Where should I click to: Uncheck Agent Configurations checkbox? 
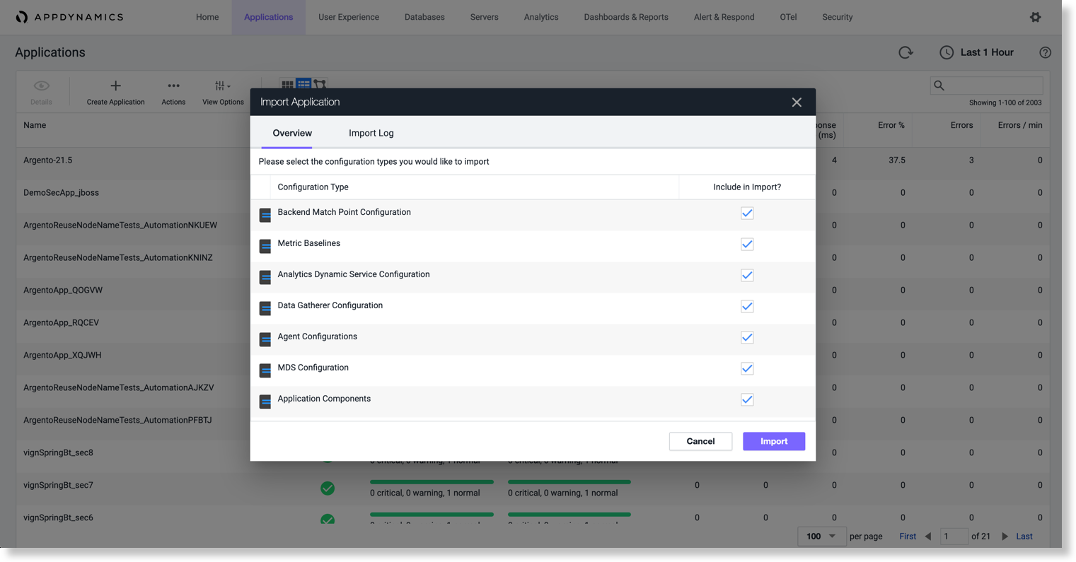(x=747, y=337)
